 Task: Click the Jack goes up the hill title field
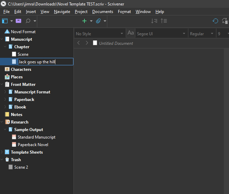(x=45, y=62)
